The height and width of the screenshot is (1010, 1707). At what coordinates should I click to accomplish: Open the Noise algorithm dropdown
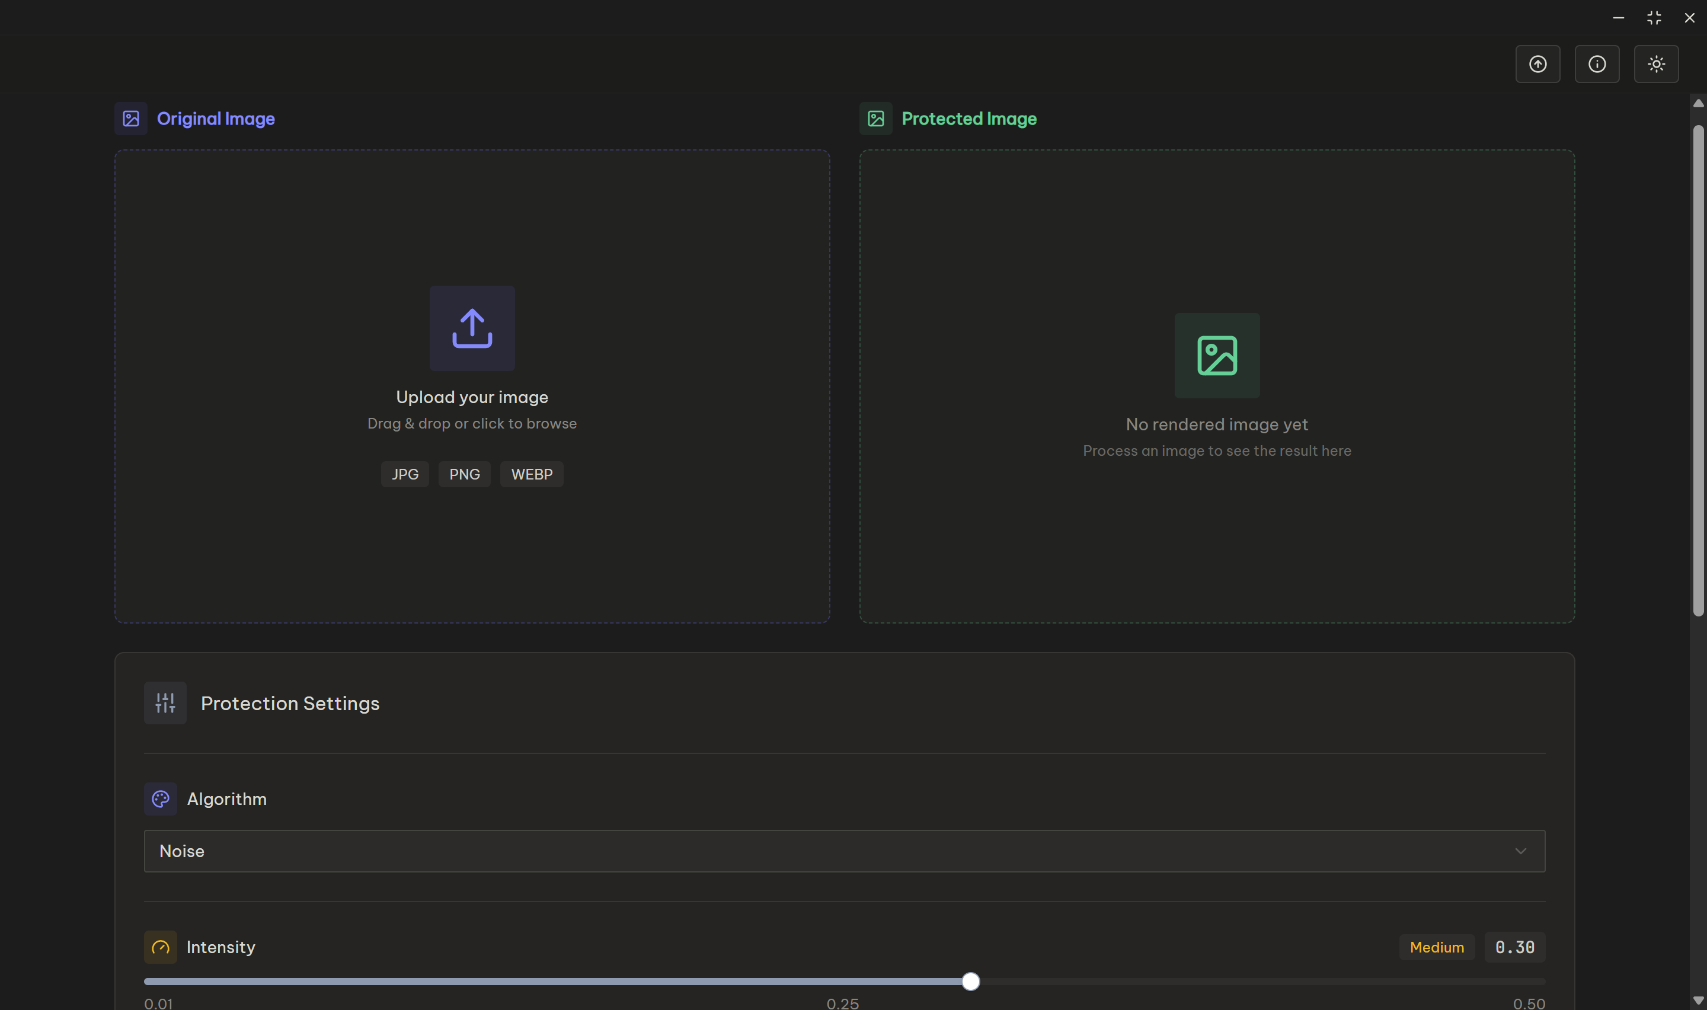843,851
